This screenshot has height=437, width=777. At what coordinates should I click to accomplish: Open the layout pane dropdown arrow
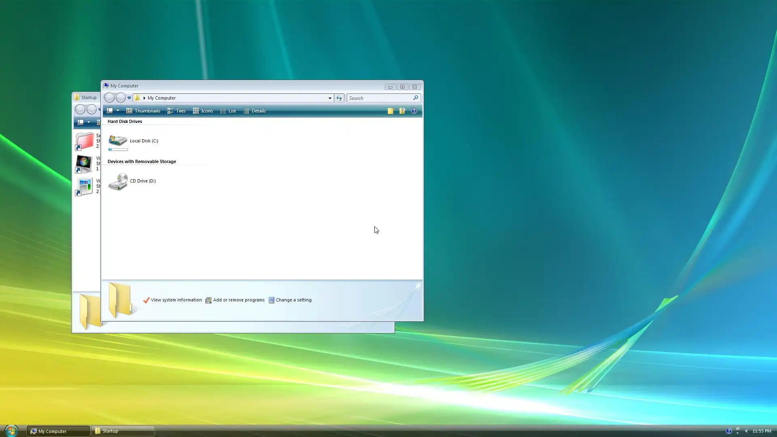point(118,110)
